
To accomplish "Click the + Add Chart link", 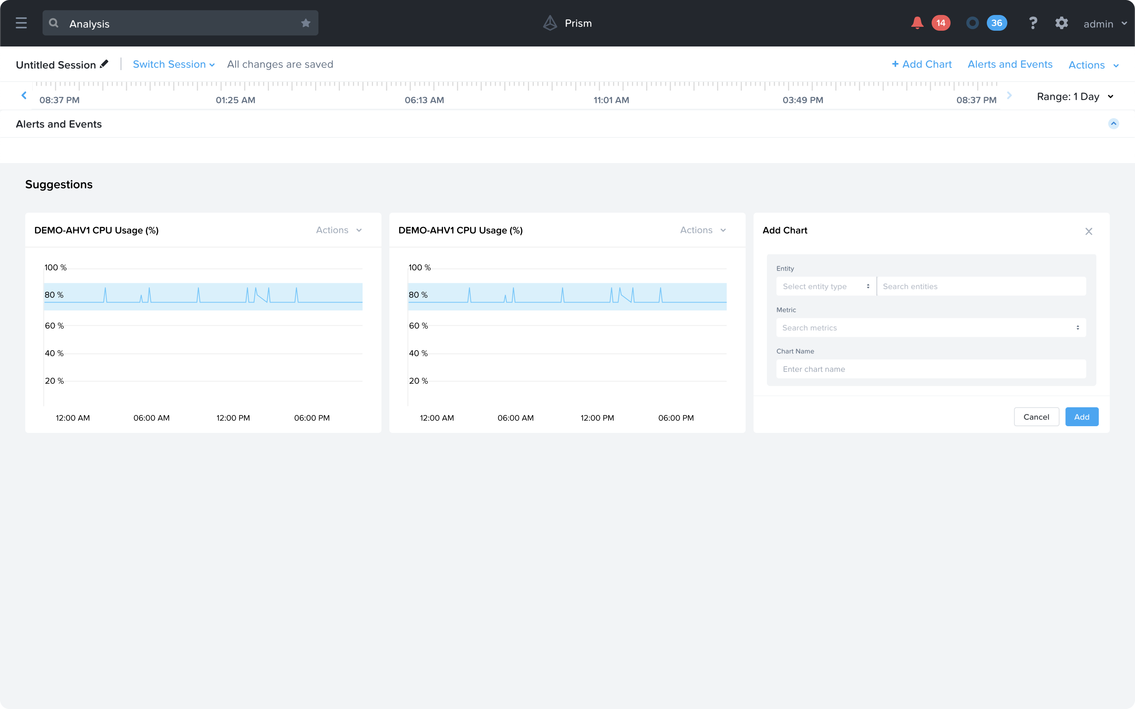I will 922,64.
